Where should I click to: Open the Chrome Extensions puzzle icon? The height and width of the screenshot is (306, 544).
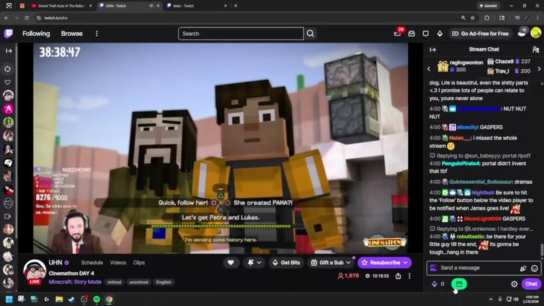click(x=487, y=18)
